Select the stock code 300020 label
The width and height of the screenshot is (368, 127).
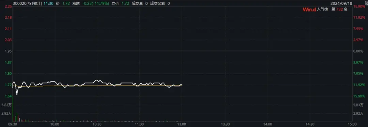point(19,3)
